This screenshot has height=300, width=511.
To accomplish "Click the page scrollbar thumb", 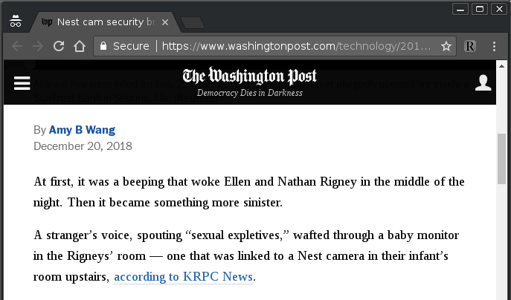I will (x=501, y=159).
